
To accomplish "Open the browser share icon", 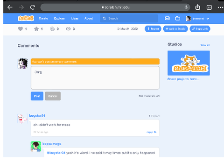I will [x=197, y=7].
